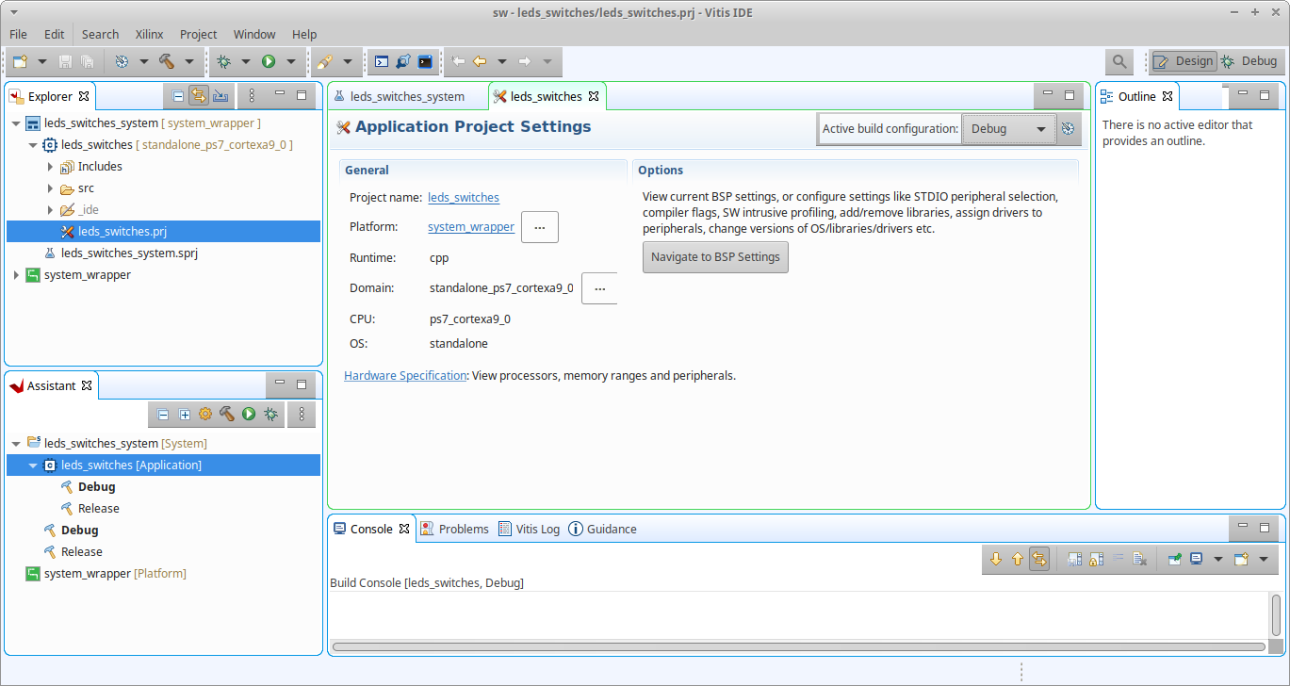This screenshot has width=1290, height=686.
Task: Click the Console horizontal scrollbar
Action: tap(798, 646)
